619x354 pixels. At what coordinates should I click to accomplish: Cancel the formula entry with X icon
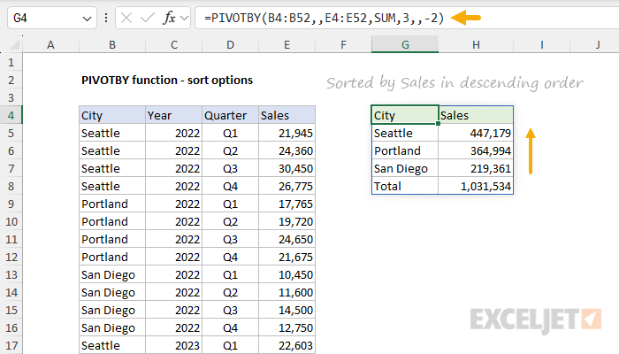(x=126, y=18)
